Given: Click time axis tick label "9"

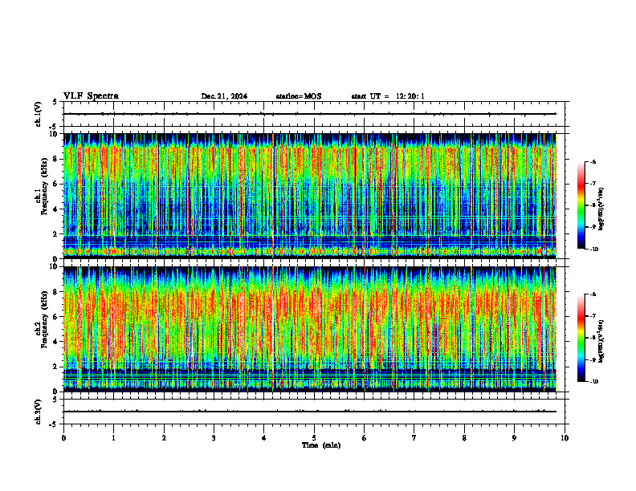Looking at the screenshot, I should (x=514, y=438).
